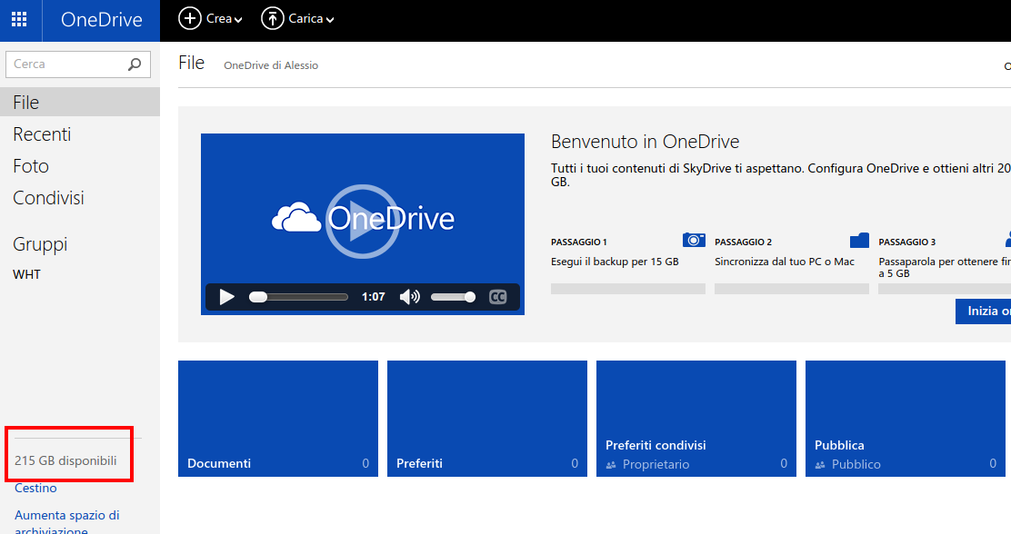Click Benvenuto in OneDrive heading
Image resolution: width=1011 pixels, height=534 pixels.
point(645,142)
